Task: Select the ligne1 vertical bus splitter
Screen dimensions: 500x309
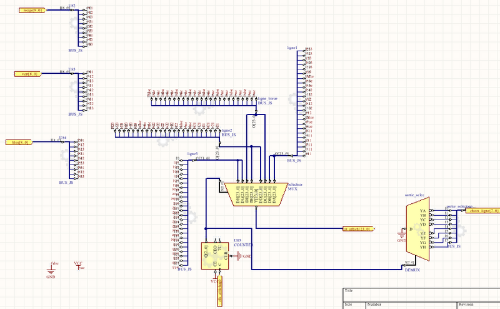Action: tap(304, 100)
